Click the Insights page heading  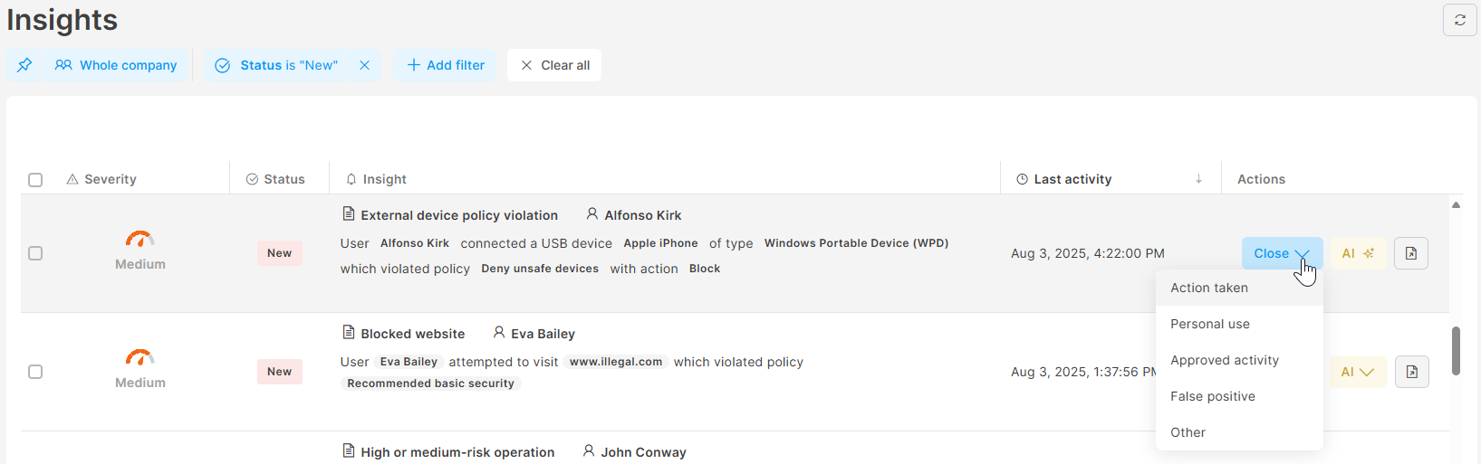(x=62, y=20)
